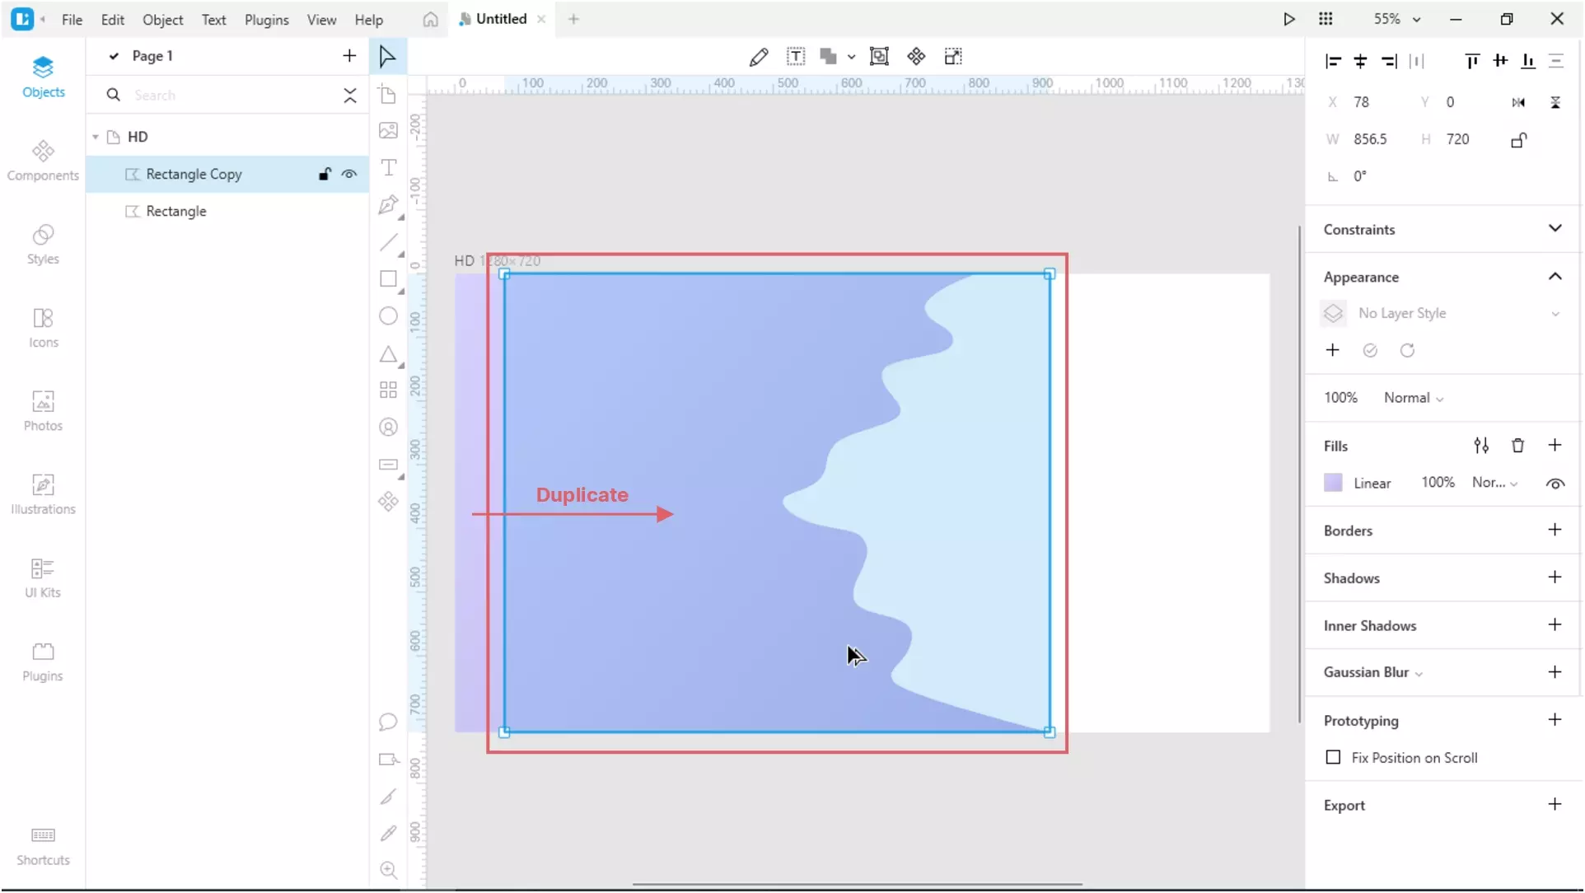Open the apps grid icon

point(1326,19)
